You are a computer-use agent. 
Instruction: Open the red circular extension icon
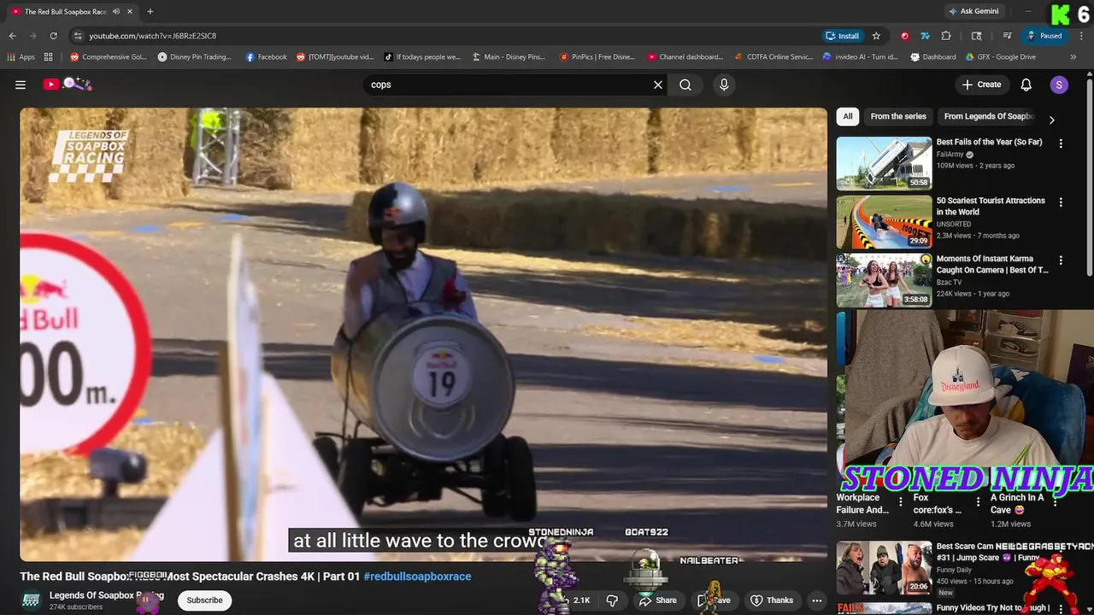[x=905, y=36]
